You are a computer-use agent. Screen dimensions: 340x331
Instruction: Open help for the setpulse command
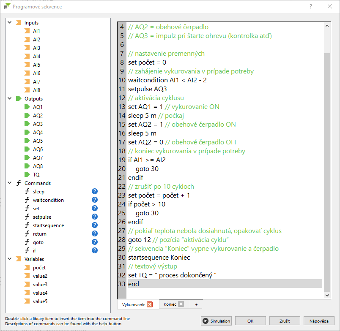pos(95,217)
